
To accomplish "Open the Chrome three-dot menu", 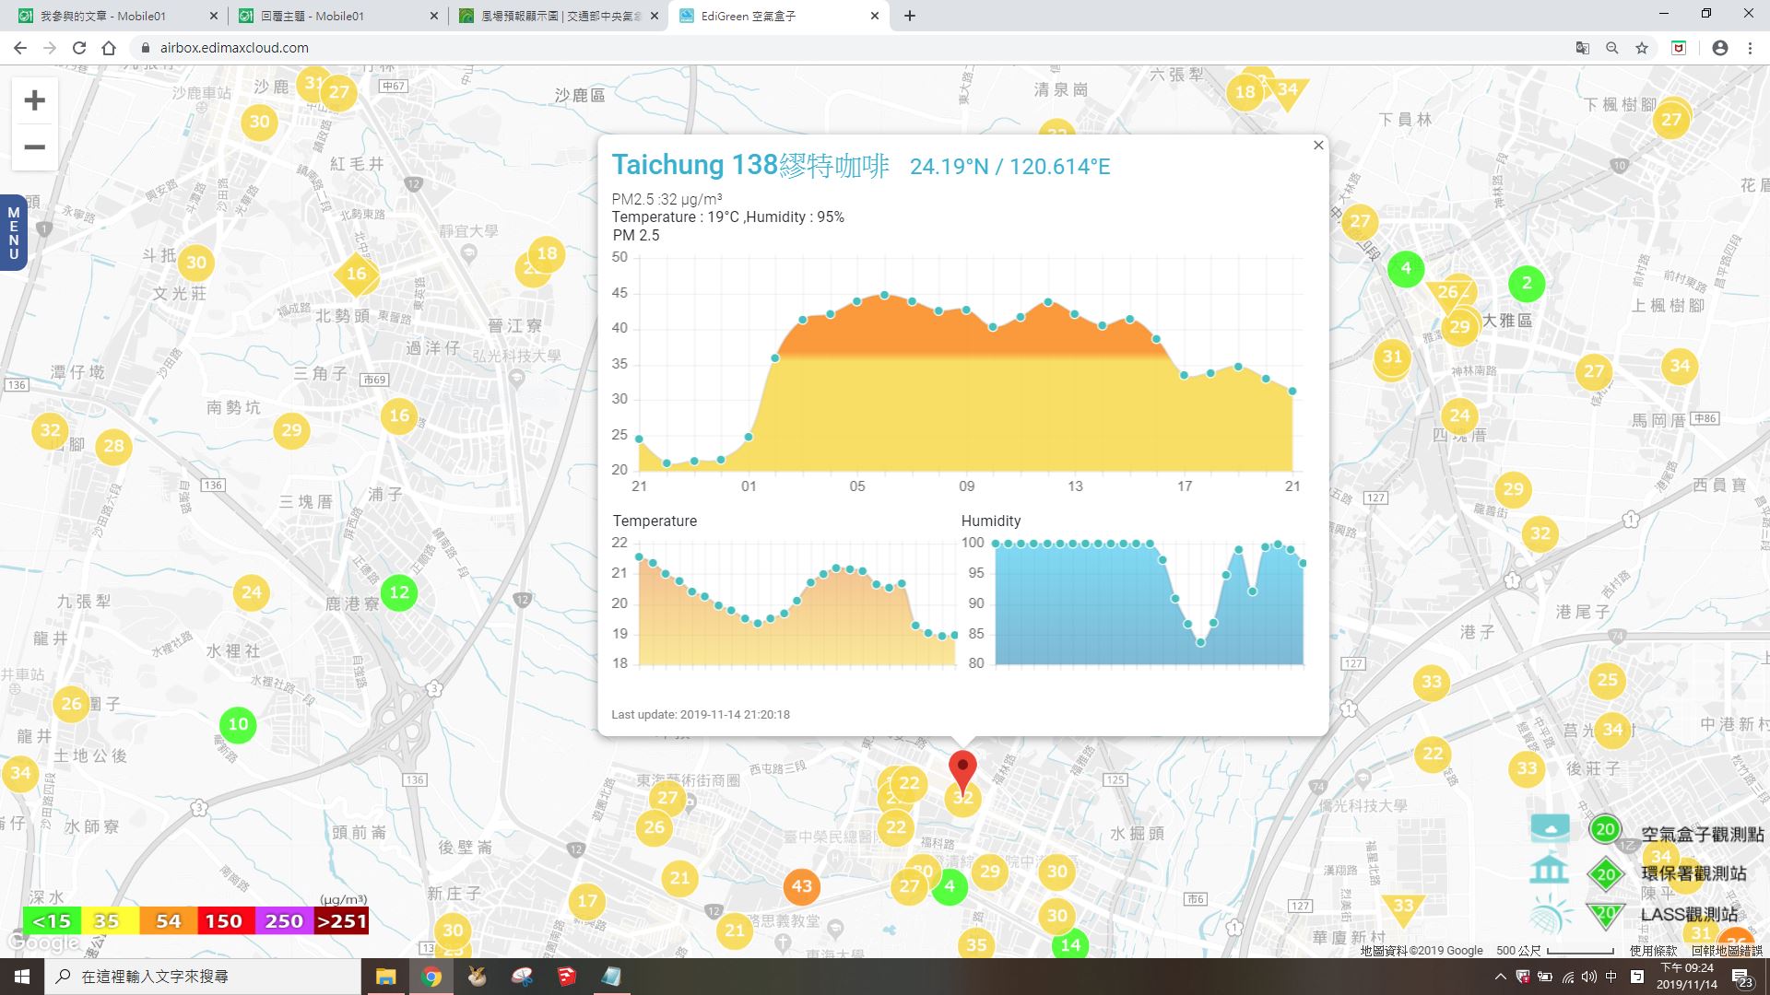I will coord(1750,48).
